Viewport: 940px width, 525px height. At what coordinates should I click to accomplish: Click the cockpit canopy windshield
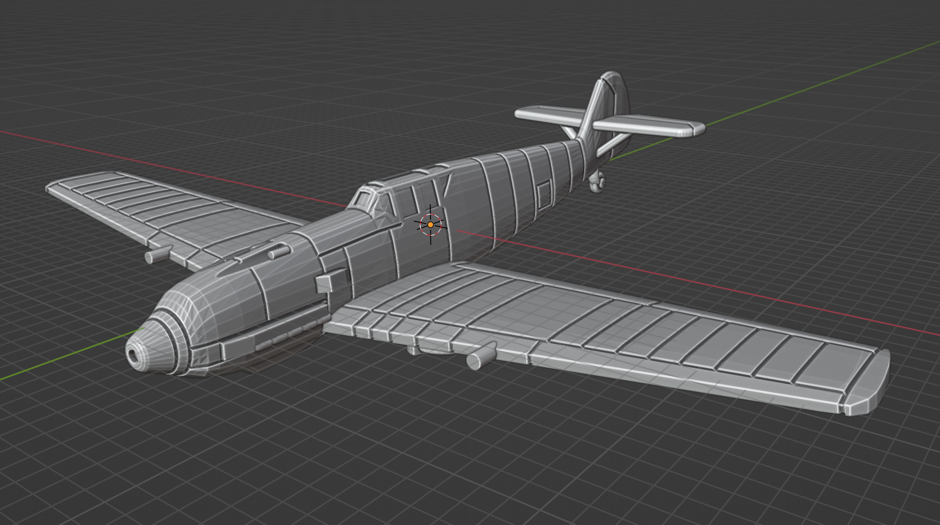pyautogui.click(x=364, y=199)
